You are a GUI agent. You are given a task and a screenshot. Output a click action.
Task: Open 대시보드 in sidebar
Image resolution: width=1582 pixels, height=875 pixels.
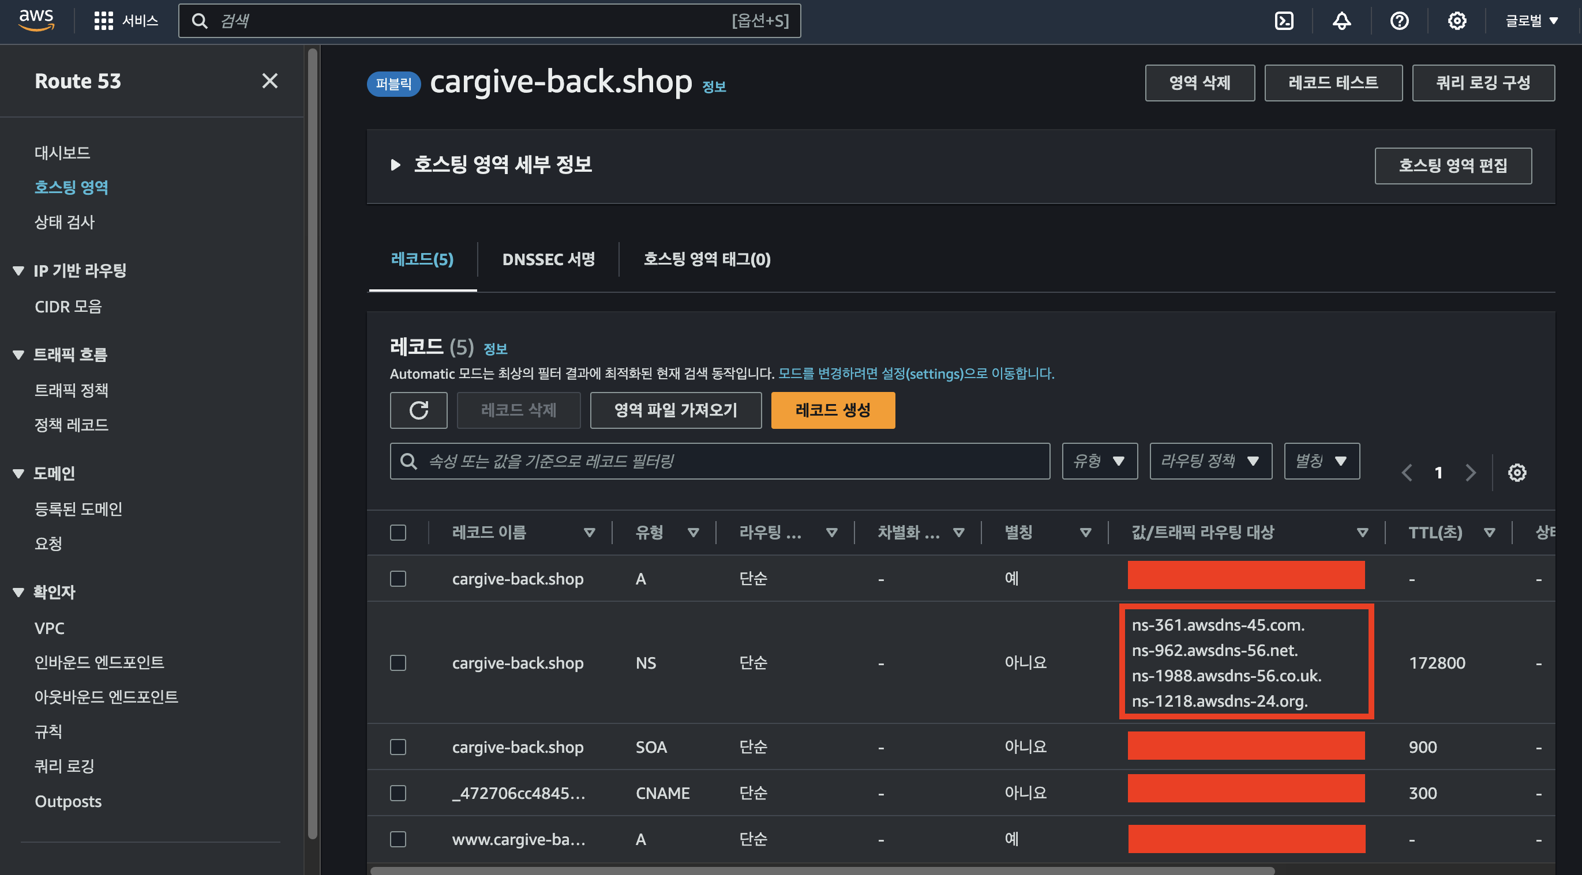click(x=62, y=152)
